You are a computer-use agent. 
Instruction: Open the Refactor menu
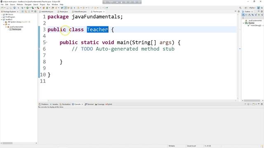[x=20, y=5]
